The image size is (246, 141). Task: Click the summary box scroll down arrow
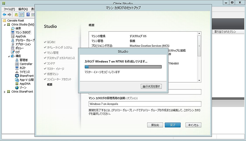click(x=199, y=80)
